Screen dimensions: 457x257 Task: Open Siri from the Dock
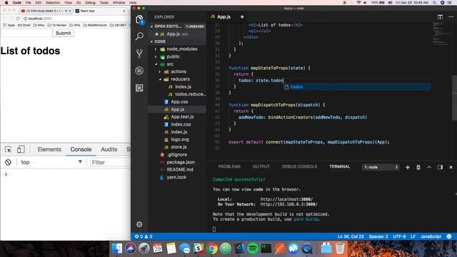click(130, 248)
